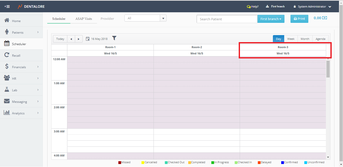The image size is (343, 167).
Task: Click the funnel filter icon
Action: pos(114,38)
